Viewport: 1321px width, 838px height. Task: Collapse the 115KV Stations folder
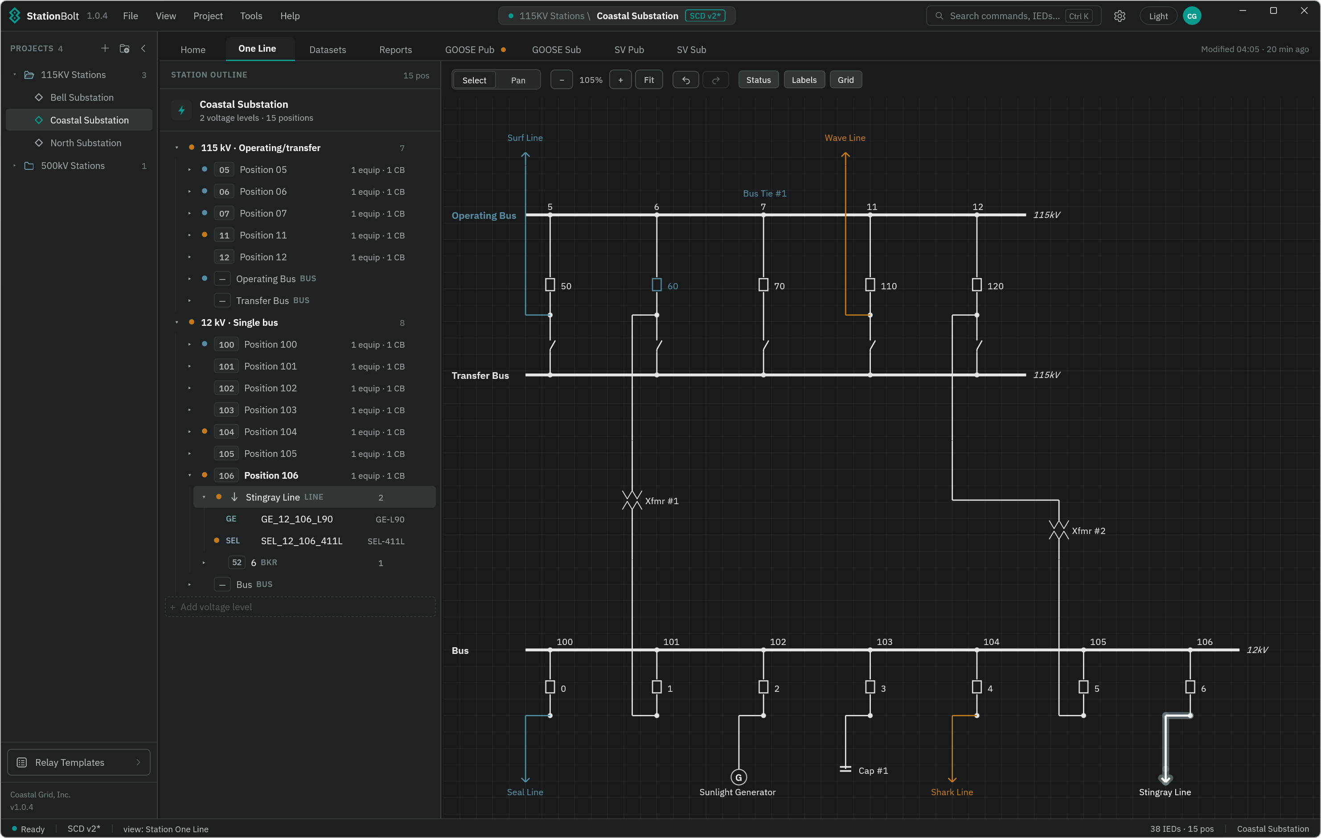(15, 74)
